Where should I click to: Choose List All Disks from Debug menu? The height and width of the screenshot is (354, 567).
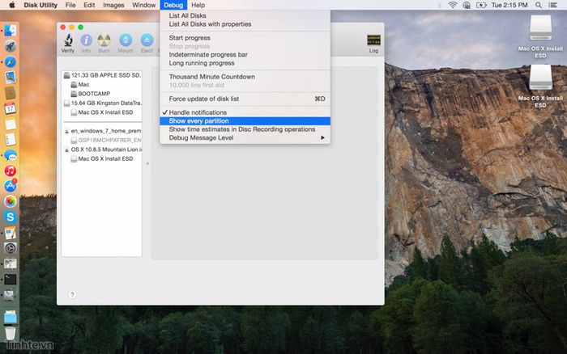(x=245, y=15)
